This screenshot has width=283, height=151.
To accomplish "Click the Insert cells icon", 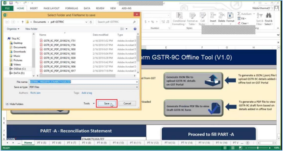I will pos(213,15).
